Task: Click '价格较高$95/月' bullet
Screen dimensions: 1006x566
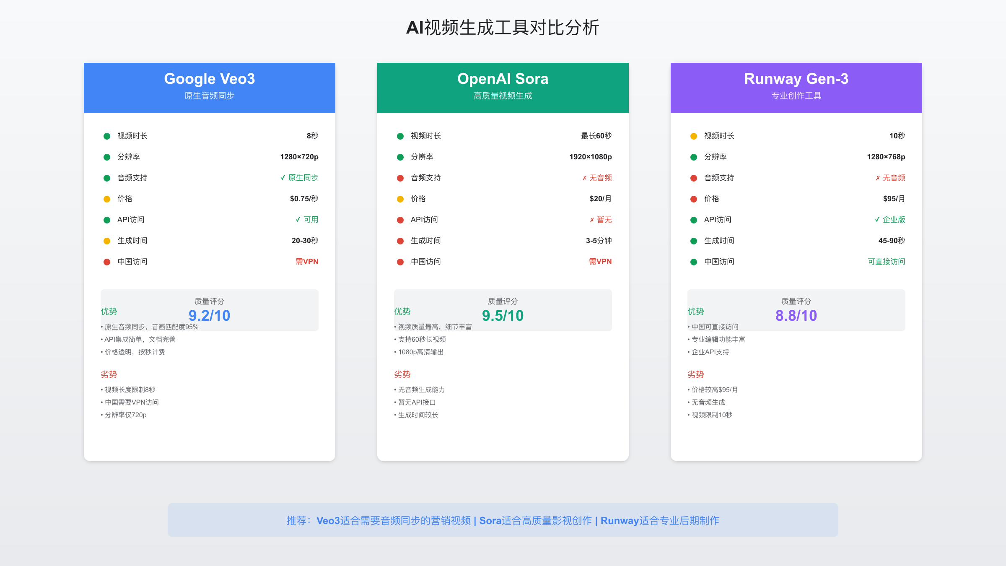Action: tap(713, 390)
